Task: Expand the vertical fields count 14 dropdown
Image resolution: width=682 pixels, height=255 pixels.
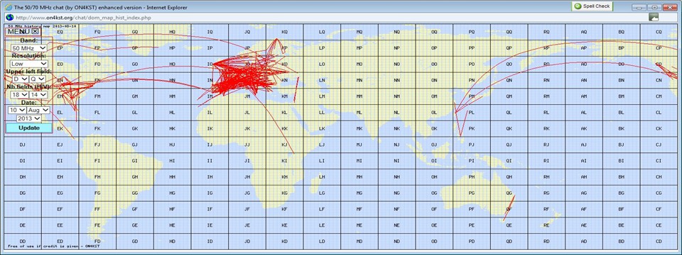Action: (38, 94)
